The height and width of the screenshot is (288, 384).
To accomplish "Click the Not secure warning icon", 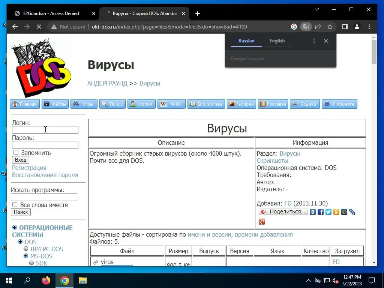I will [x=54, y=27].
